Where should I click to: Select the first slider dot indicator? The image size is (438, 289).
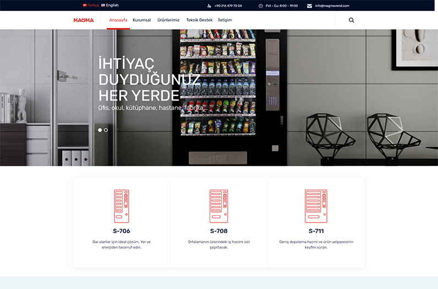[x=100, y=130]
